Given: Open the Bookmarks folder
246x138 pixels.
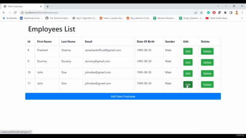Looking at the screenshot, I should (10, 18).
